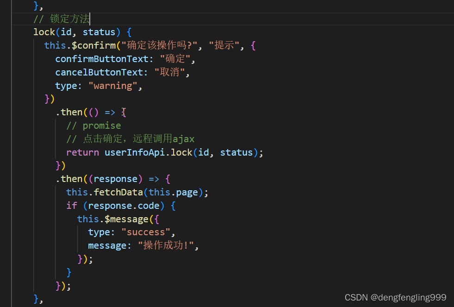The height and width of the screenshot is (307, 454).
Task: Click the '$message' call
Action: [x=126, y=219]
